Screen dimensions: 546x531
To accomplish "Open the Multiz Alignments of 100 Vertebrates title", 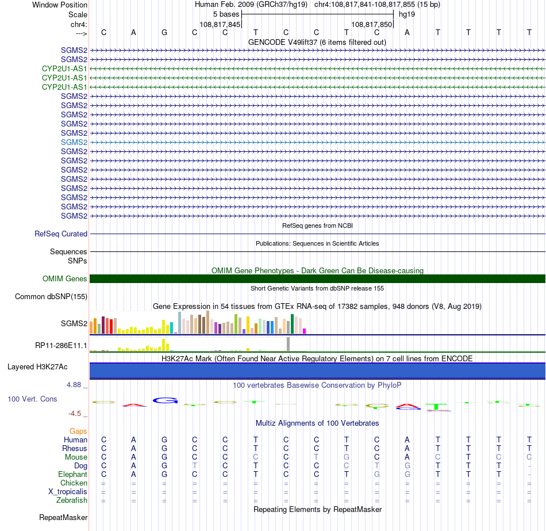I will 317,423.
